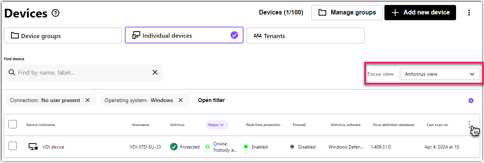Switch to the Tenants tab
This screenshot has height=163, width=484.
pos(306,35)
